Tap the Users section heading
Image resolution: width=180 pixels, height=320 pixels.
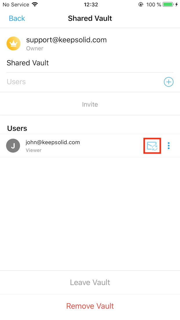click(17, 128)
